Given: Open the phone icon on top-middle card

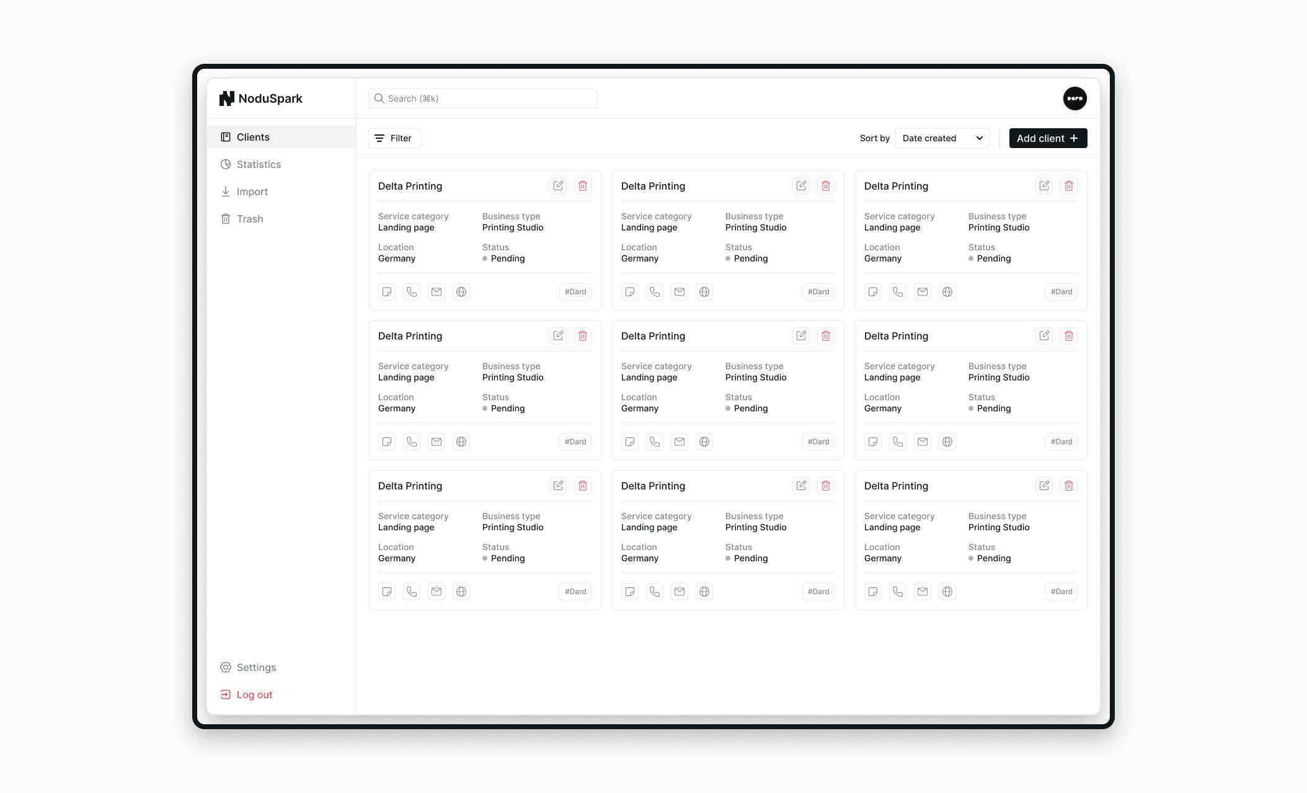Looking at the screenshot, I should [x=655, y=292].
